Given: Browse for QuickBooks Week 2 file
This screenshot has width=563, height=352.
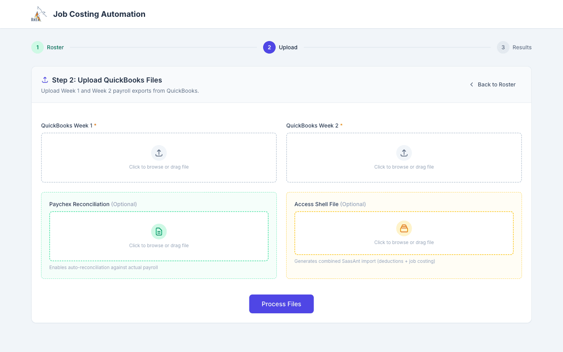Looking at the screenshot, I should pos(404,158).
